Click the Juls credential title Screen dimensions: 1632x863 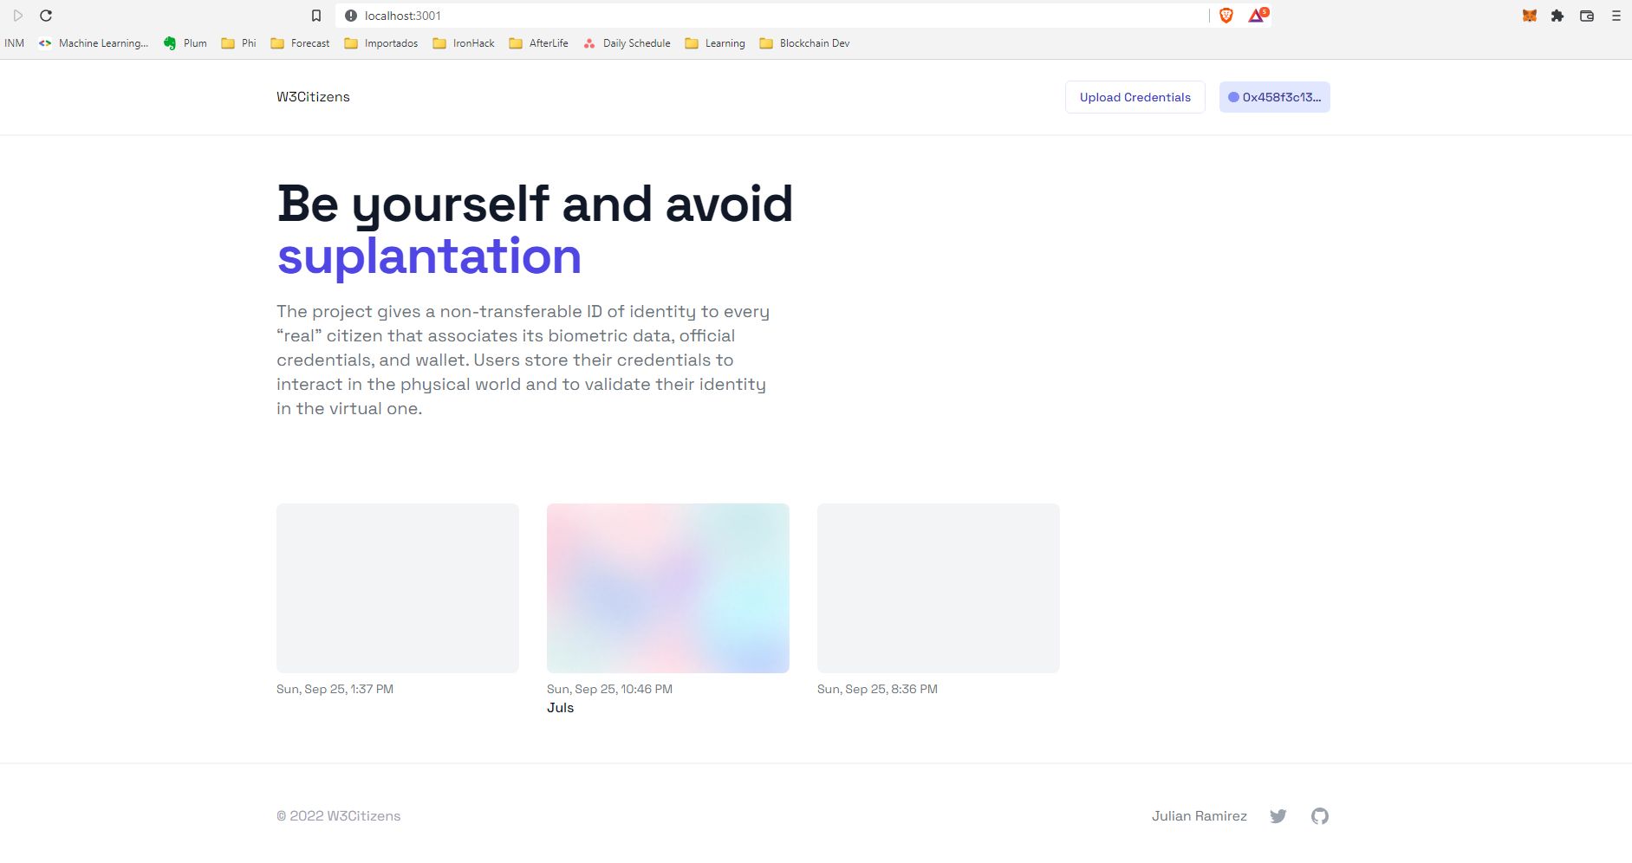tap(561, 708)
